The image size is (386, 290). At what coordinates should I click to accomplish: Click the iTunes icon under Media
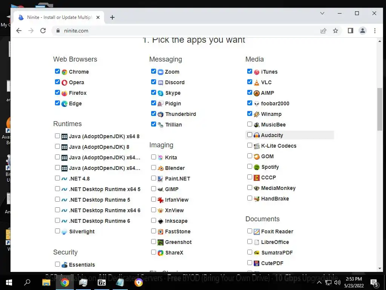[x=256, y=72]
